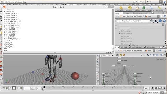The height and width of the screenshot is (94, 167).
Task: Select the Sky Light shelf tool
Action: tap(138, 9)
